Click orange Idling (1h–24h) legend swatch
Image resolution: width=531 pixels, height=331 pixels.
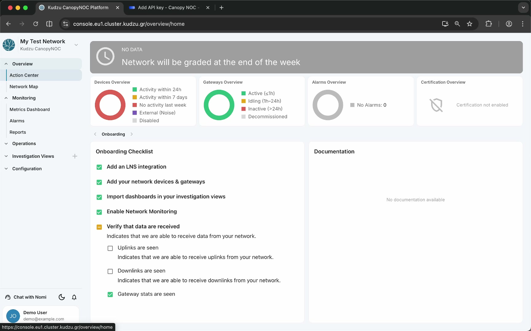click(243, 101)
